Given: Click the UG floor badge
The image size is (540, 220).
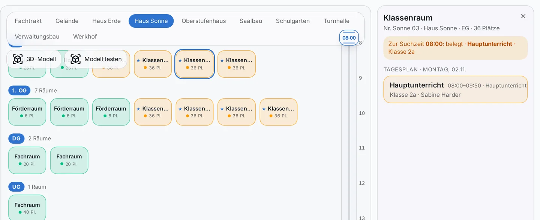Looking at the screenshot, I should tap(16, 187).
